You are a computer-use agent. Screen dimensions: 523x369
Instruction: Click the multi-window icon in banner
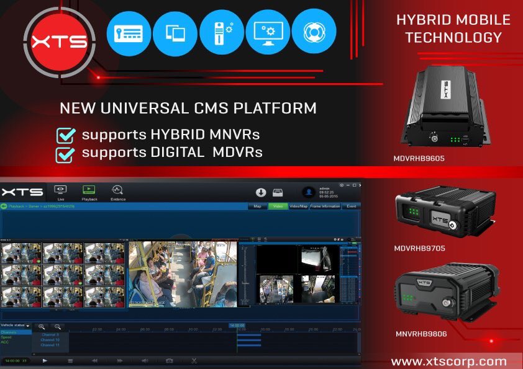pyautogui.click(x=175, y=33)
